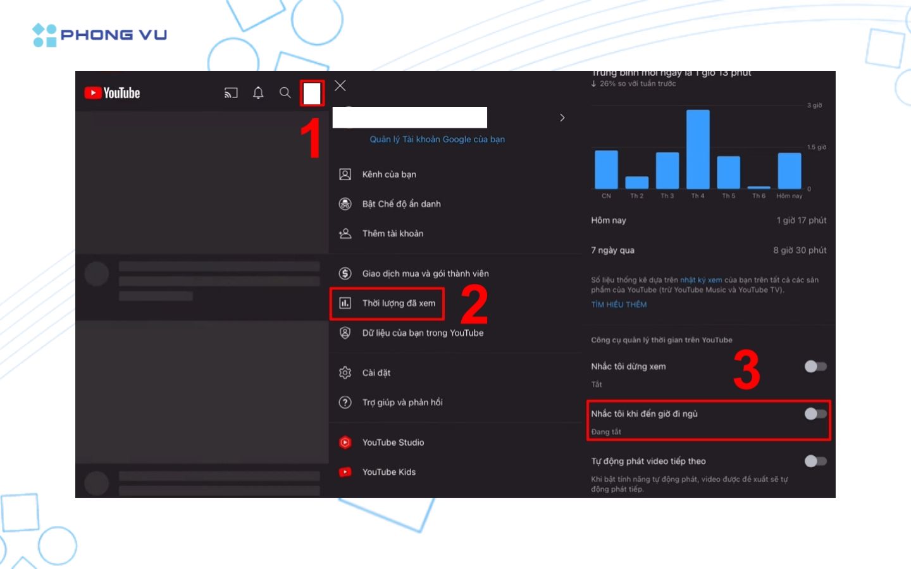Toggle the Nhắc tôi dừng xem switch
Viewport: 911px width, 569px height.
tap(815, 367)
